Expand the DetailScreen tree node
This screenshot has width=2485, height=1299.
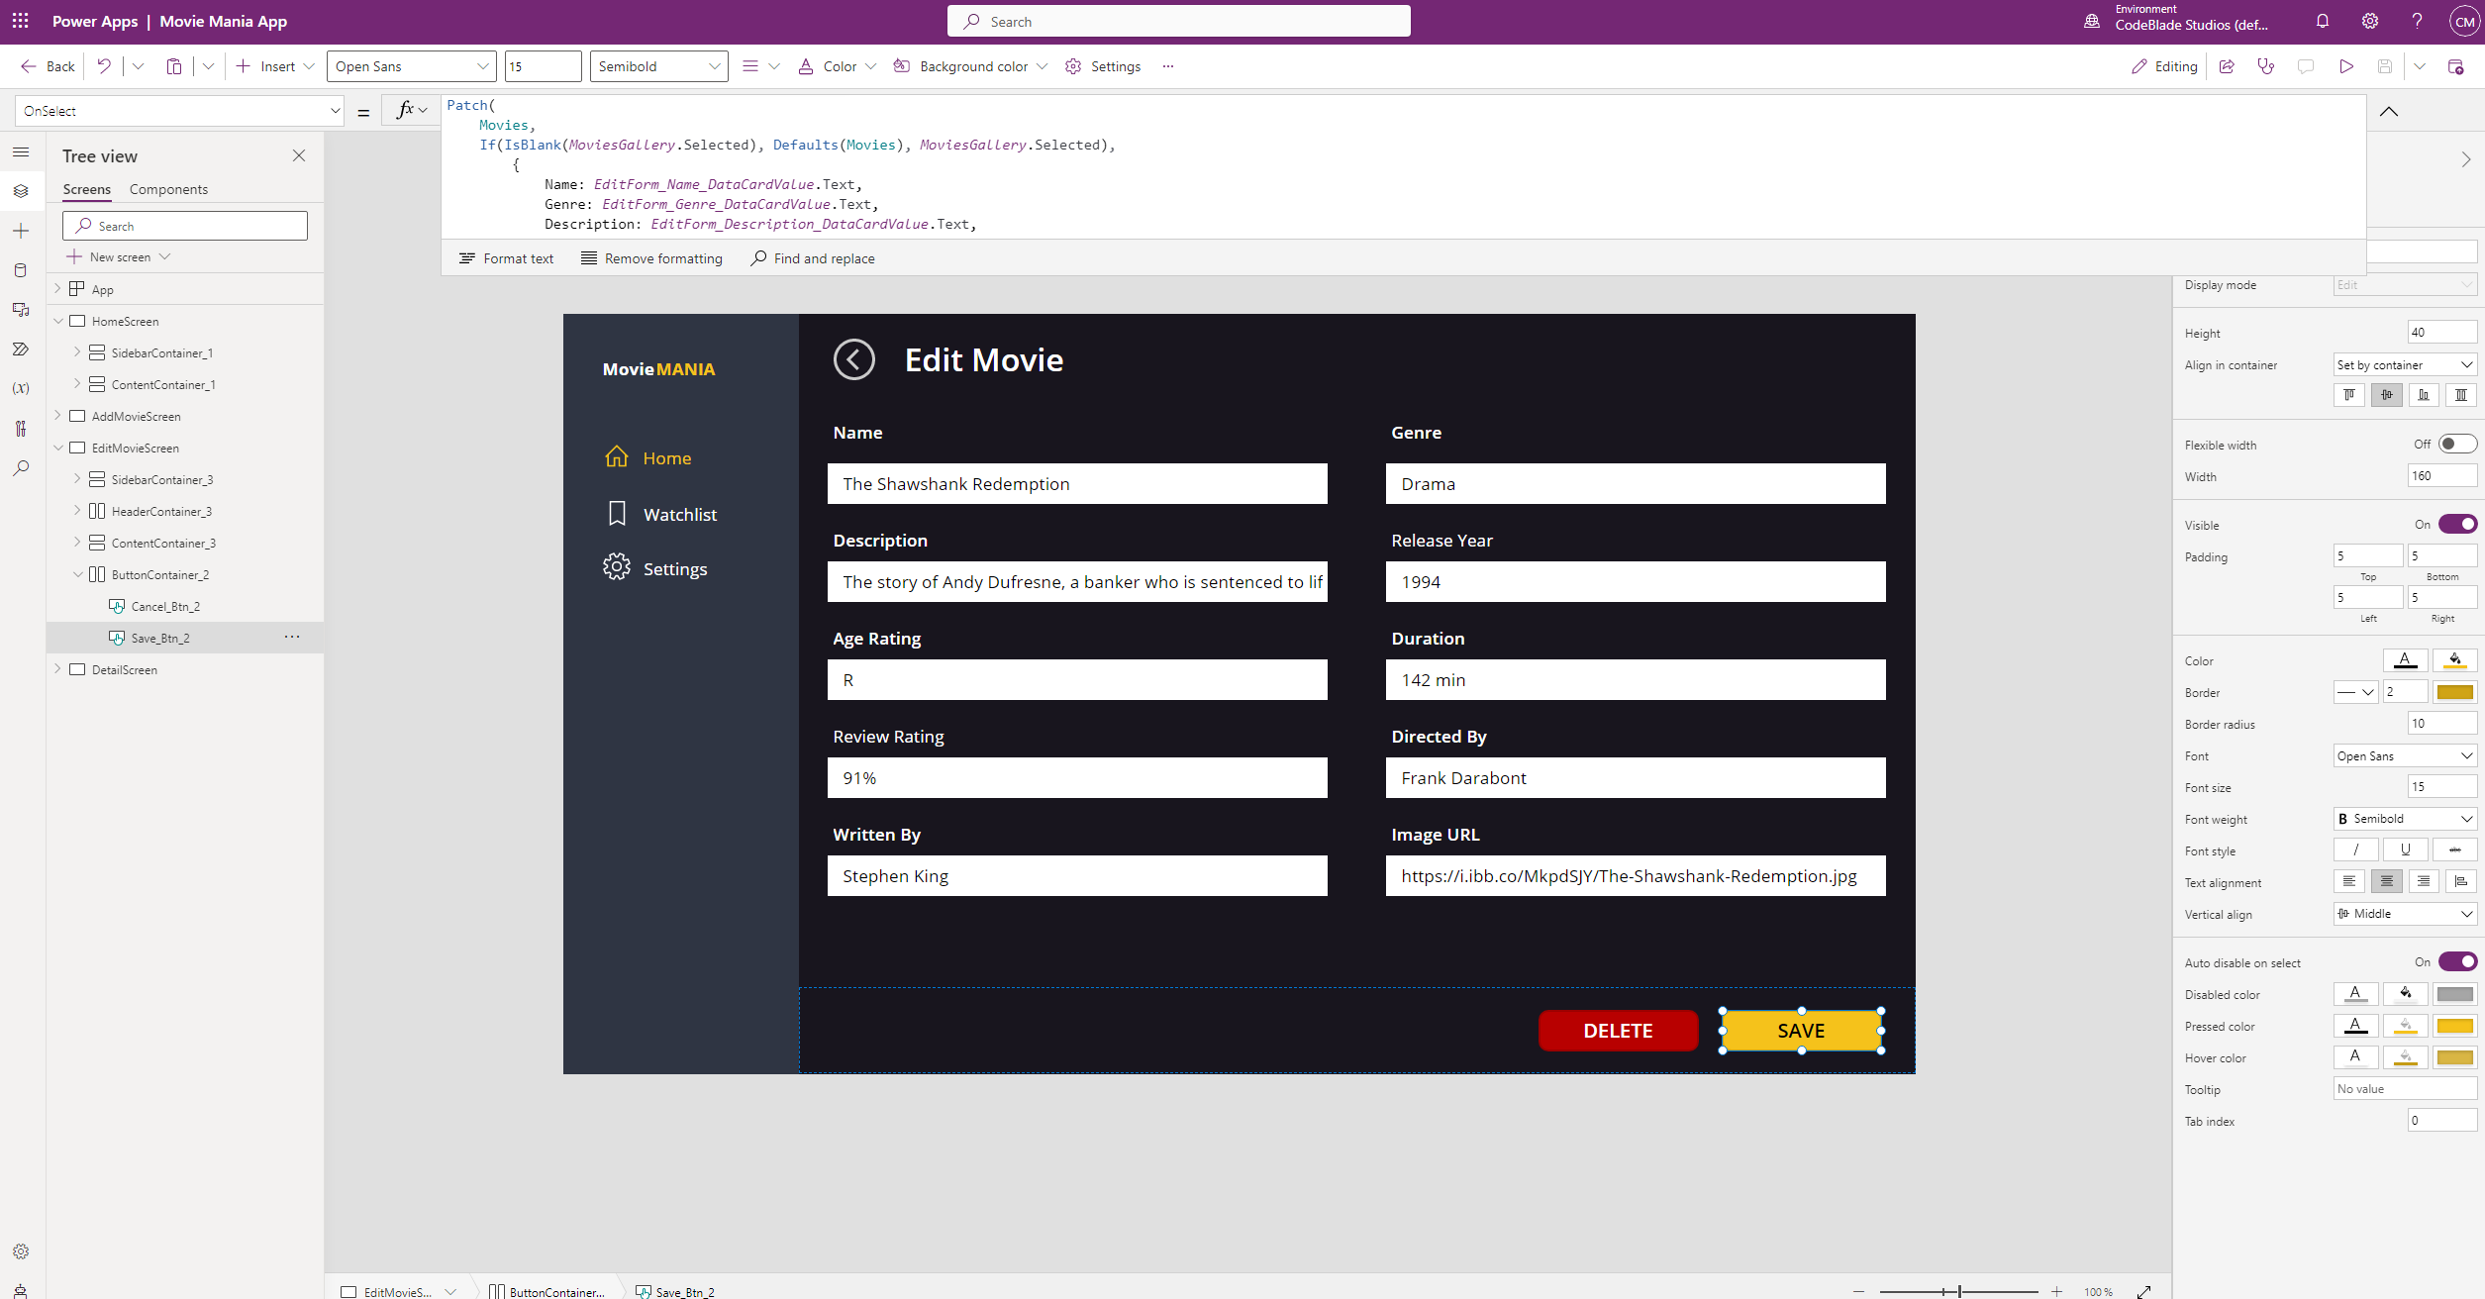(57, 668)
